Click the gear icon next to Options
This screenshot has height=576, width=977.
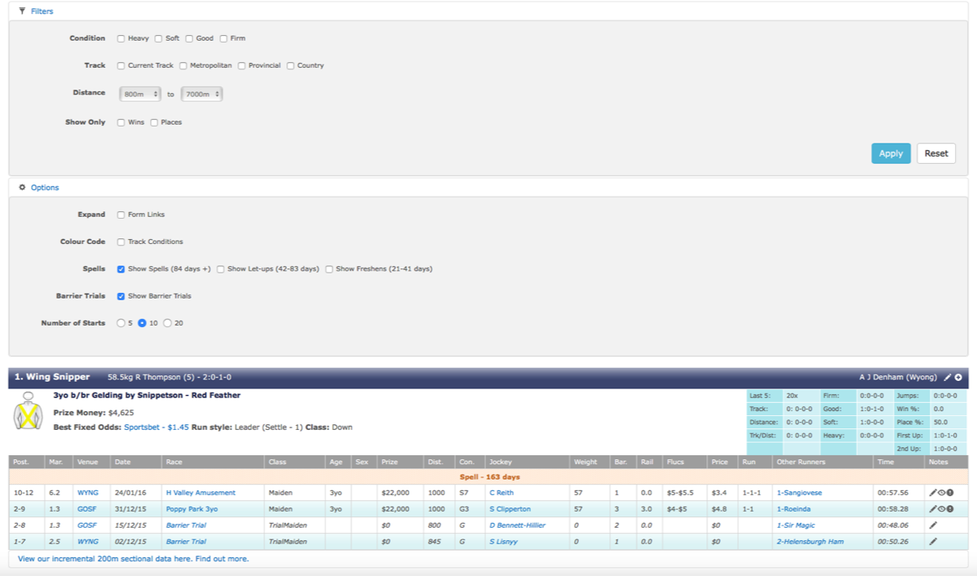(x=22, y=188)
